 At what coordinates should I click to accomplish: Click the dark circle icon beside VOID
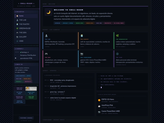click(x=17, y=41)
